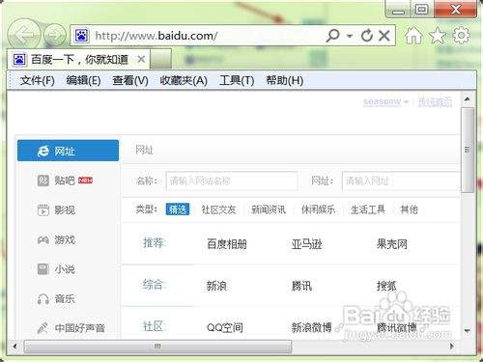Select the 精选 type filter
The height and width of the screenshot is (362, 483).
pos(178,209)
